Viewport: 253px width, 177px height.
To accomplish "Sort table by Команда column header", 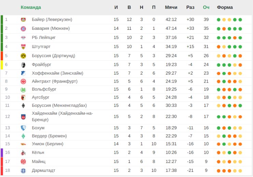I will tap(31, 7).
